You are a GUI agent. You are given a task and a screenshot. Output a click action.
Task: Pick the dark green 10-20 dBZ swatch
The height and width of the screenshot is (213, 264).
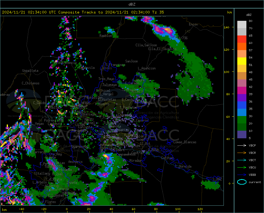point(242,127)
